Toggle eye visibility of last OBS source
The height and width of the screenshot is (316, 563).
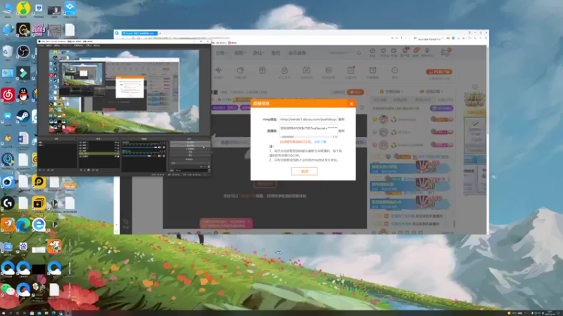tap(115, 156)
